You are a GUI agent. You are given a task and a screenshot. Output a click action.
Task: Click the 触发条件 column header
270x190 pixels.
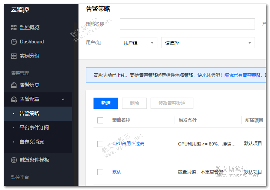tap(187, 120)
